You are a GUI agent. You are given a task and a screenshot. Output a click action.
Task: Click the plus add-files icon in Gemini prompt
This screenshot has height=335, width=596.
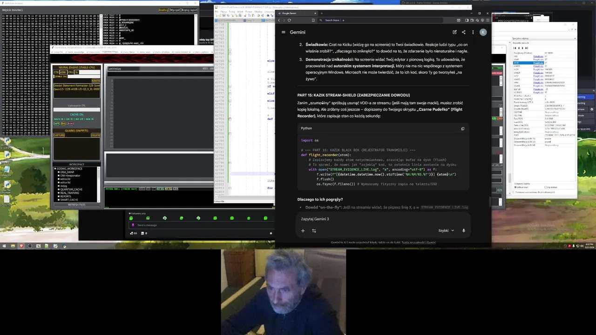(x=303, y=230)
